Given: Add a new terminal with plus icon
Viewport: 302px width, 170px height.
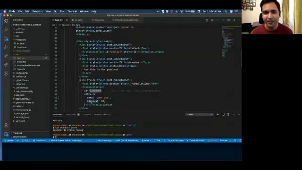Looking at the screenshot, I should (218, 114).
